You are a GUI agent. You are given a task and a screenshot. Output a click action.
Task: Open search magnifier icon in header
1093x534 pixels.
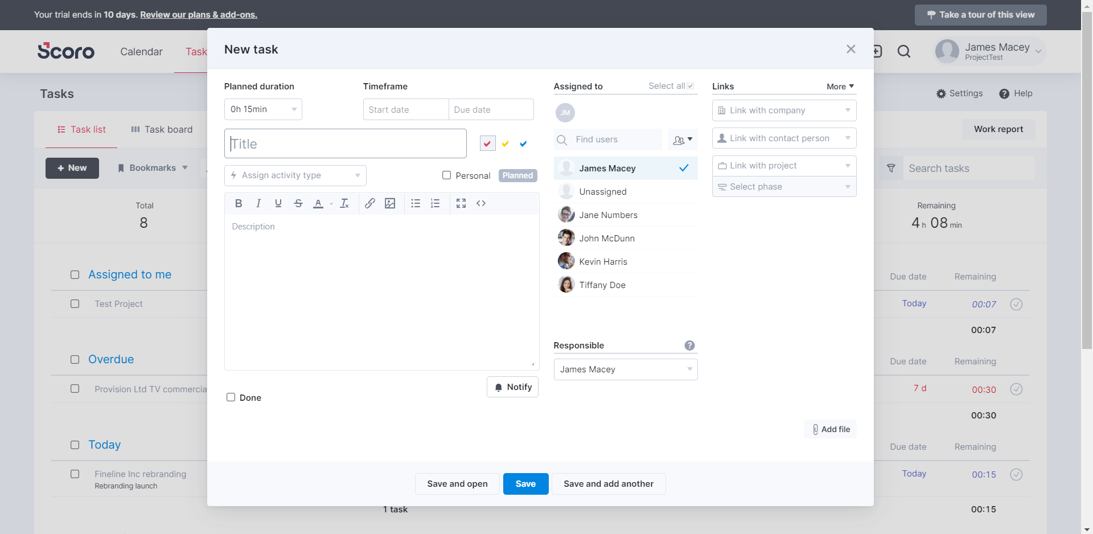904,52
